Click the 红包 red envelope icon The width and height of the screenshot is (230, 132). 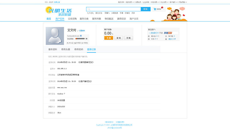click(x=149, y=39)
